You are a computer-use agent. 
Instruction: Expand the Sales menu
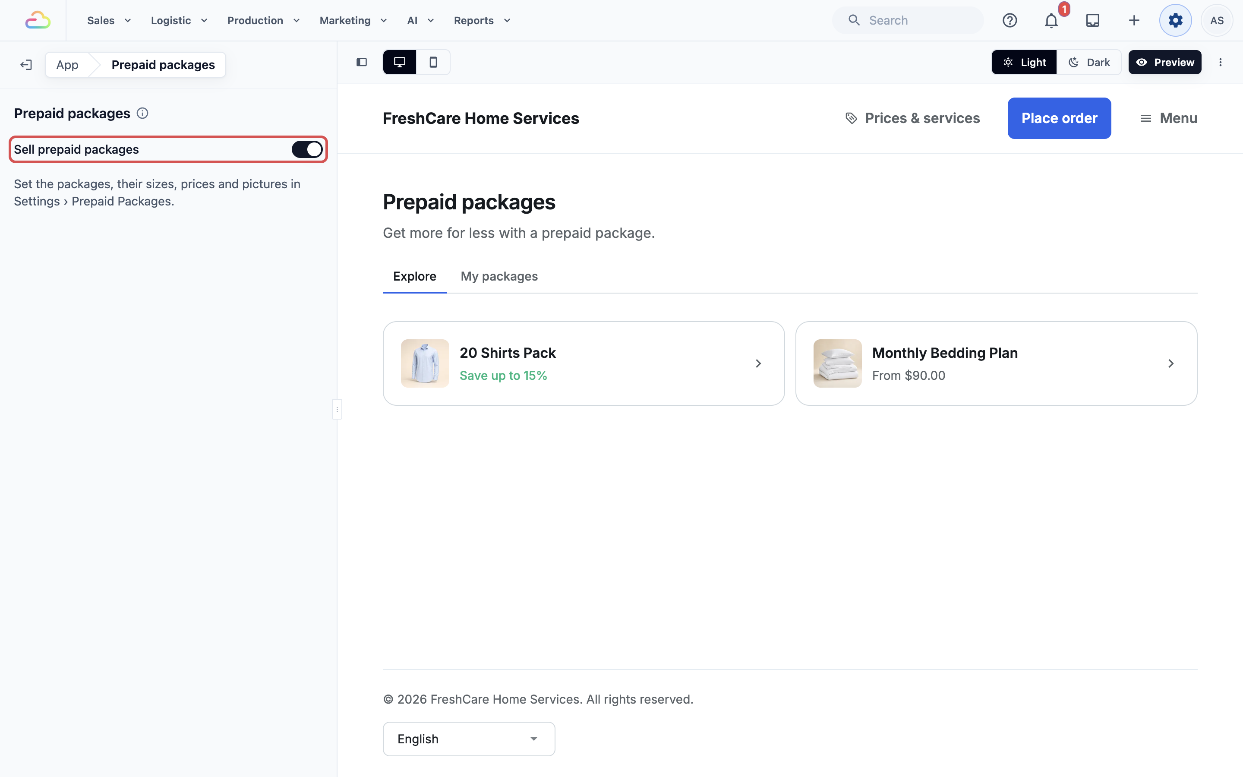tap(109, 21)
